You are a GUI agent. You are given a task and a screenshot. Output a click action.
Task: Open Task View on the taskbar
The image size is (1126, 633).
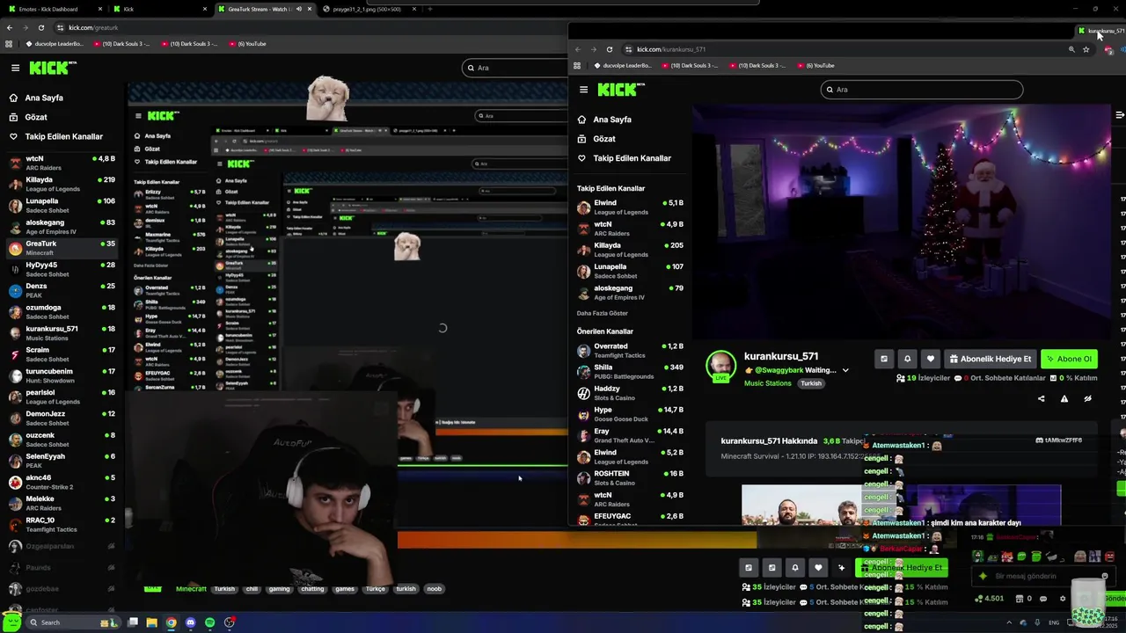pos(132,622)
